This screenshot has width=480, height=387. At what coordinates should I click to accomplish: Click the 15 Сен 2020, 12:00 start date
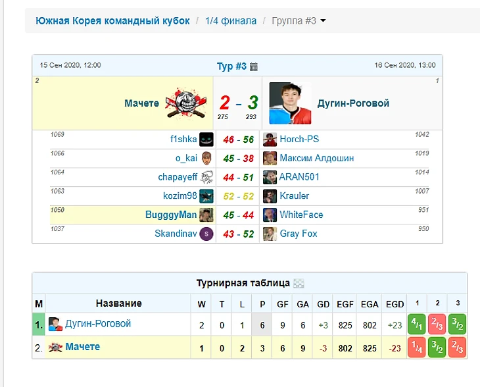tap(70, 65)
